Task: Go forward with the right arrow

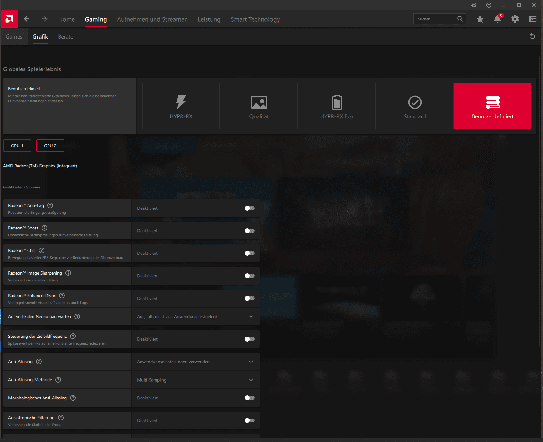Action: pyautogui.click(x=44, y=19)
